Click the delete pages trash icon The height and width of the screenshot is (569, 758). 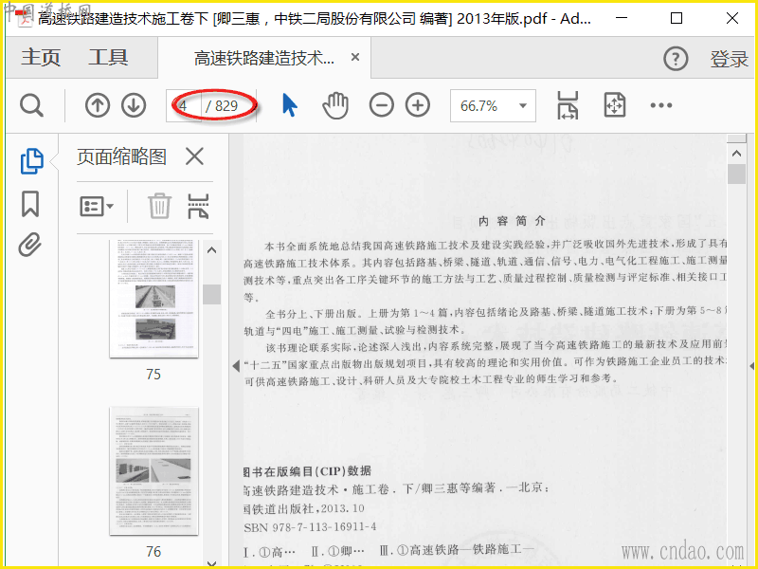tap(159, 206)
